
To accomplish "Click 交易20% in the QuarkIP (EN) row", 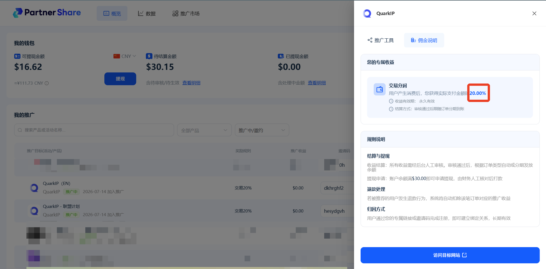I will click(x=243, y=188).
